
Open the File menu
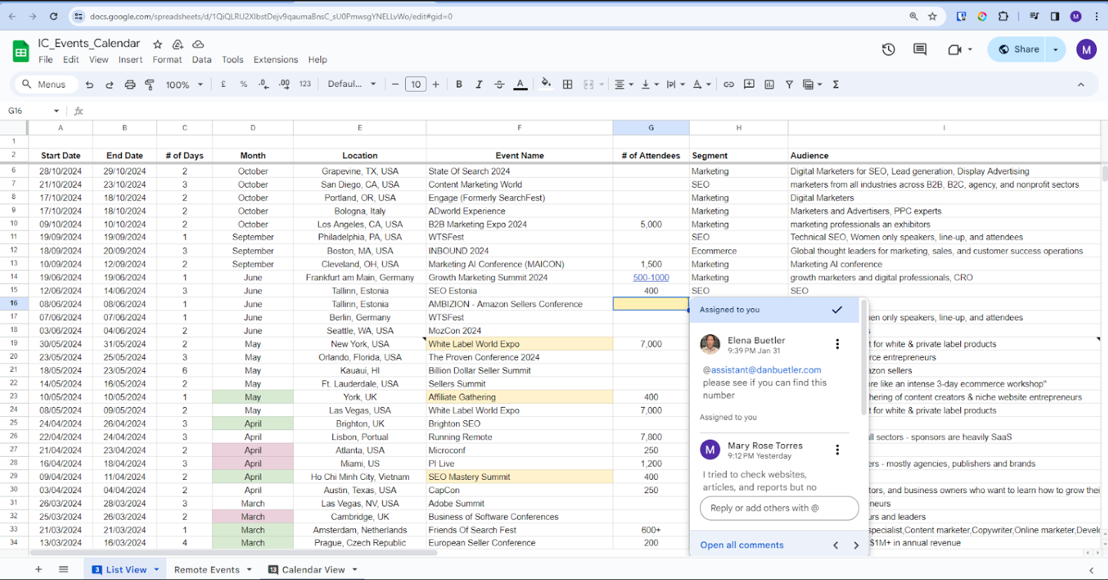pyautogui.click(x=46, y=60)
